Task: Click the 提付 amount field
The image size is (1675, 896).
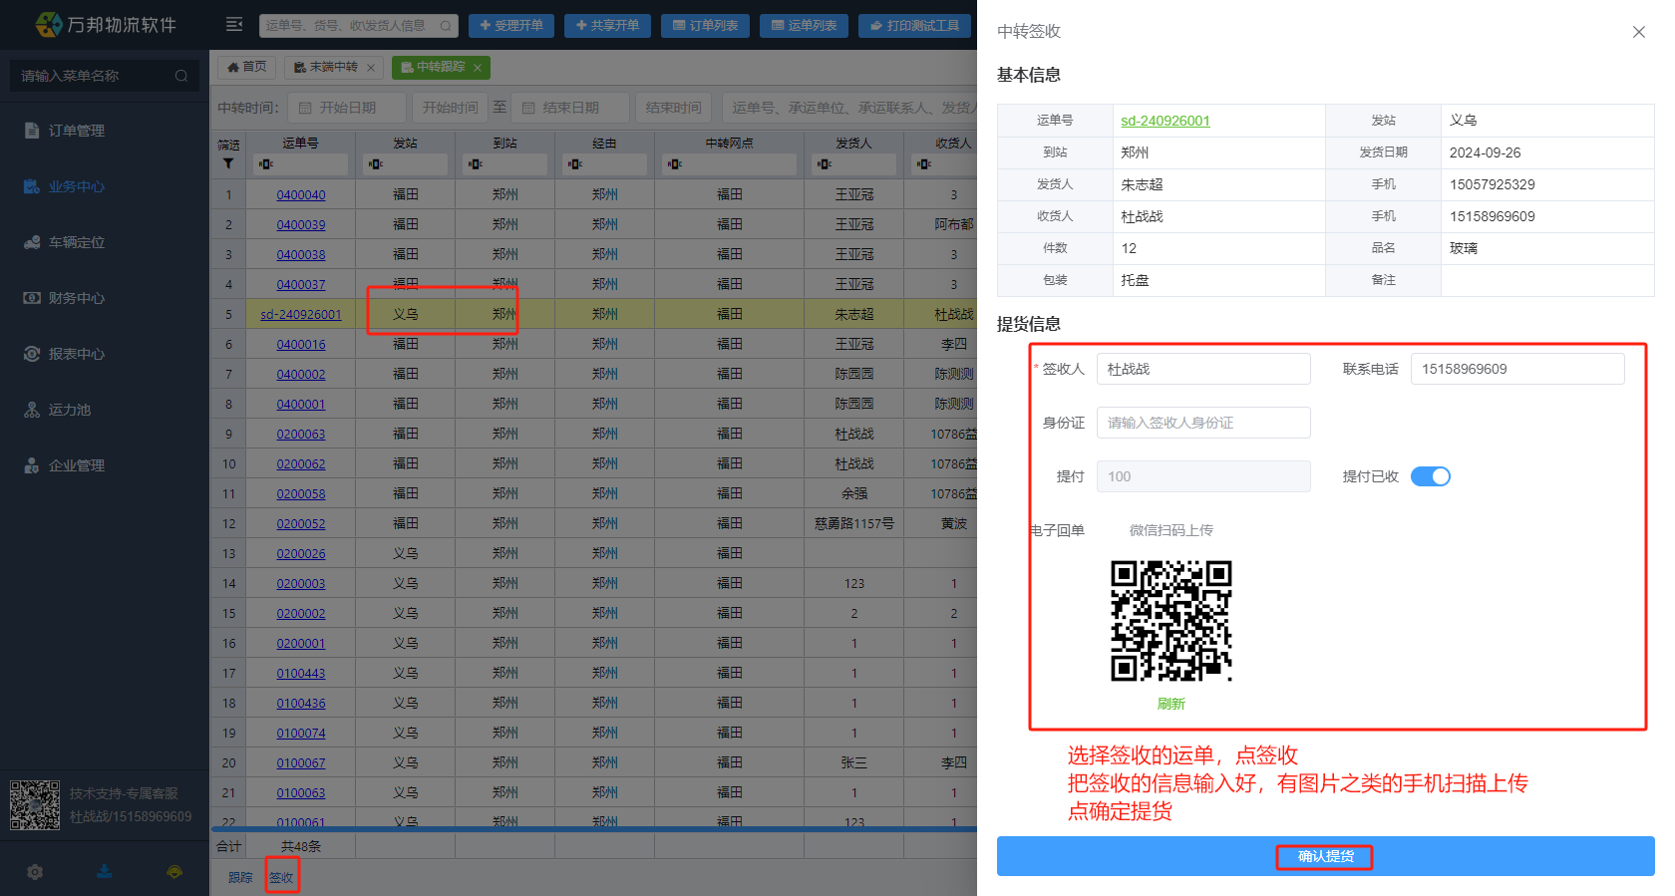Action: pos(1203,476)
